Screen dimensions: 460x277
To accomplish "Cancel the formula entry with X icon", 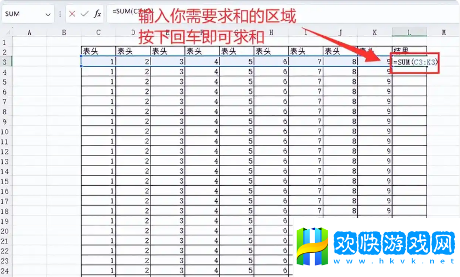I will [x=72, y=14].
